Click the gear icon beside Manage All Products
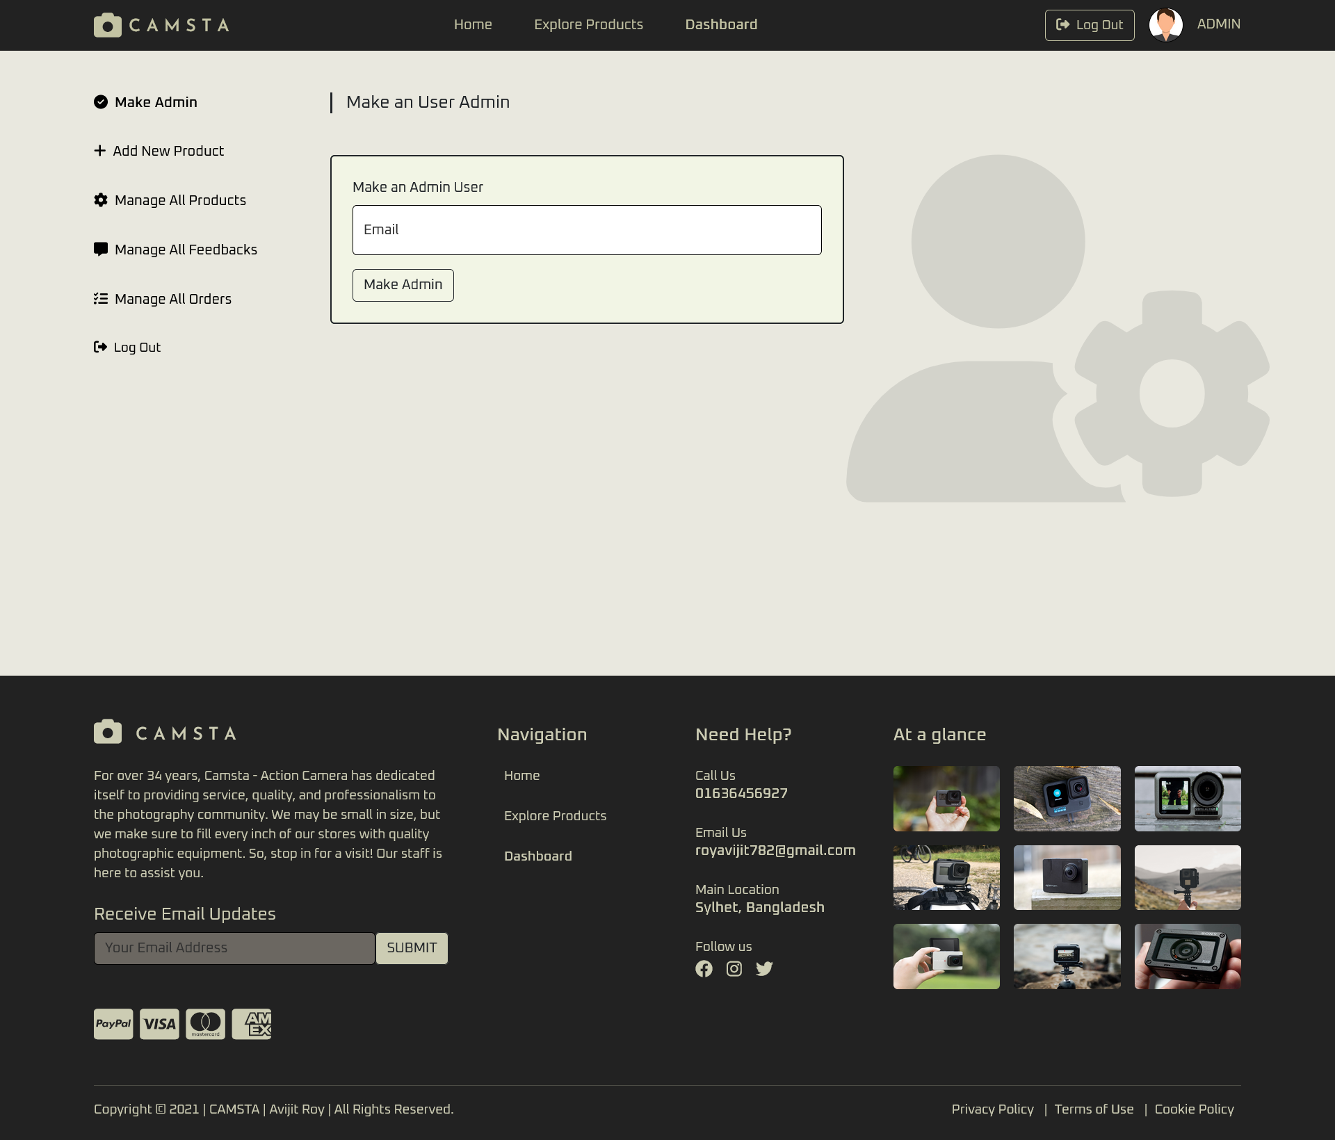 (x=101, y=200)
